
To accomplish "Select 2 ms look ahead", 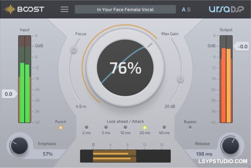I will [x=87, y=127].
